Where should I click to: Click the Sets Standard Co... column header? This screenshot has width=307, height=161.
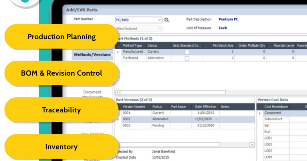click(187, 45)
